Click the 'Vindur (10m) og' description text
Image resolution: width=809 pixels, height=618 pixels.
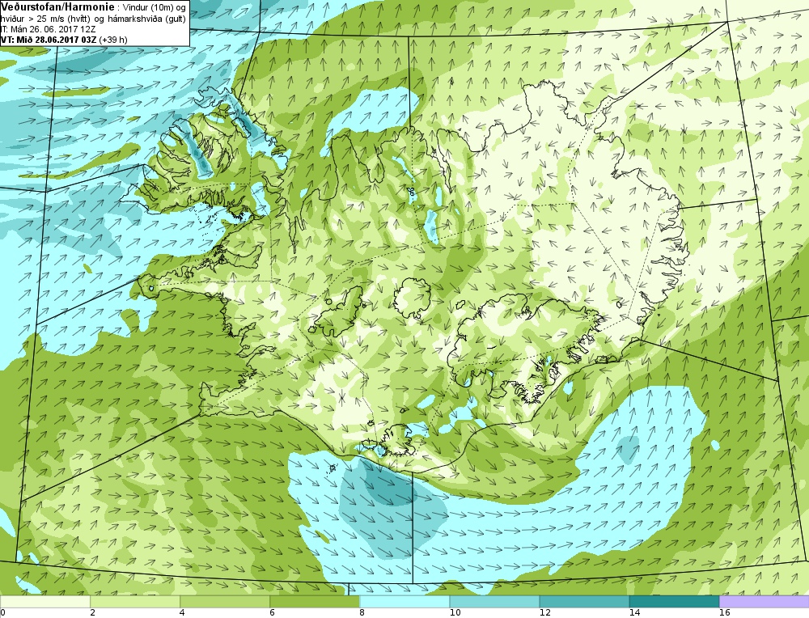[155, 8]
